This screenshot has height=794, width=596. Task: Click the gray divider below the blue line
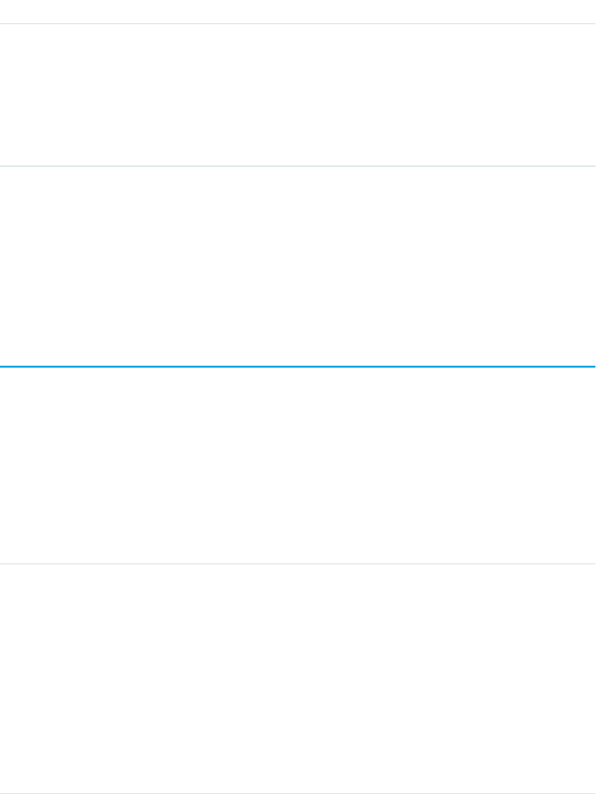click(x=298, y=564)
